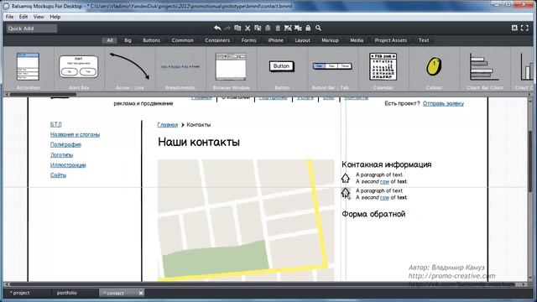The width and height of the screenshot is (537, 302).
Task: Click the Quick Add input field
Action: (x=32, y=29)
